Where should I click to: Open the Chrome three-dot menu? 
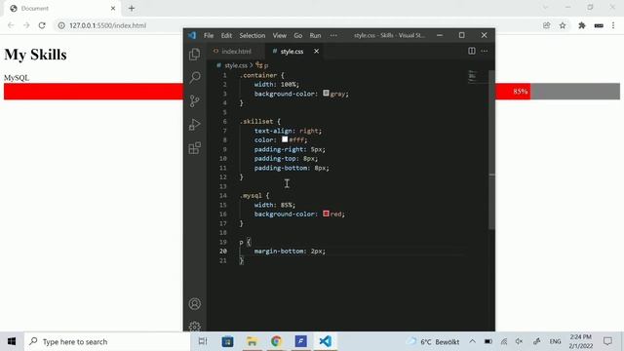(x=613, y=25)
